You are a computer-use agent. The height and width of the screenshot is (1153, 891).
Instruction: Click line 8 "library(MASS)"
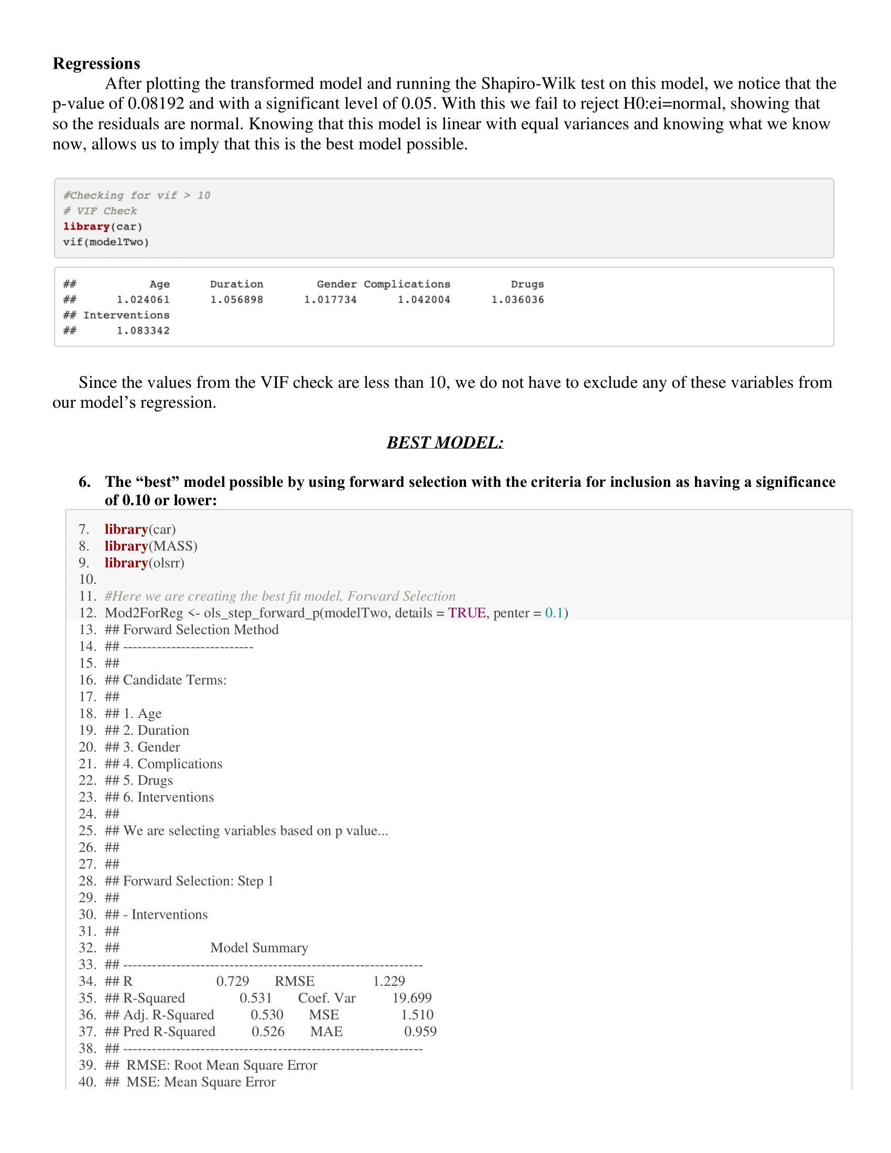tap(151, 546)
